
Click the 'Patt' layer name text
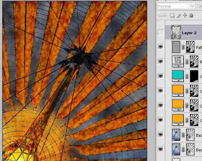tap(199, 48)
